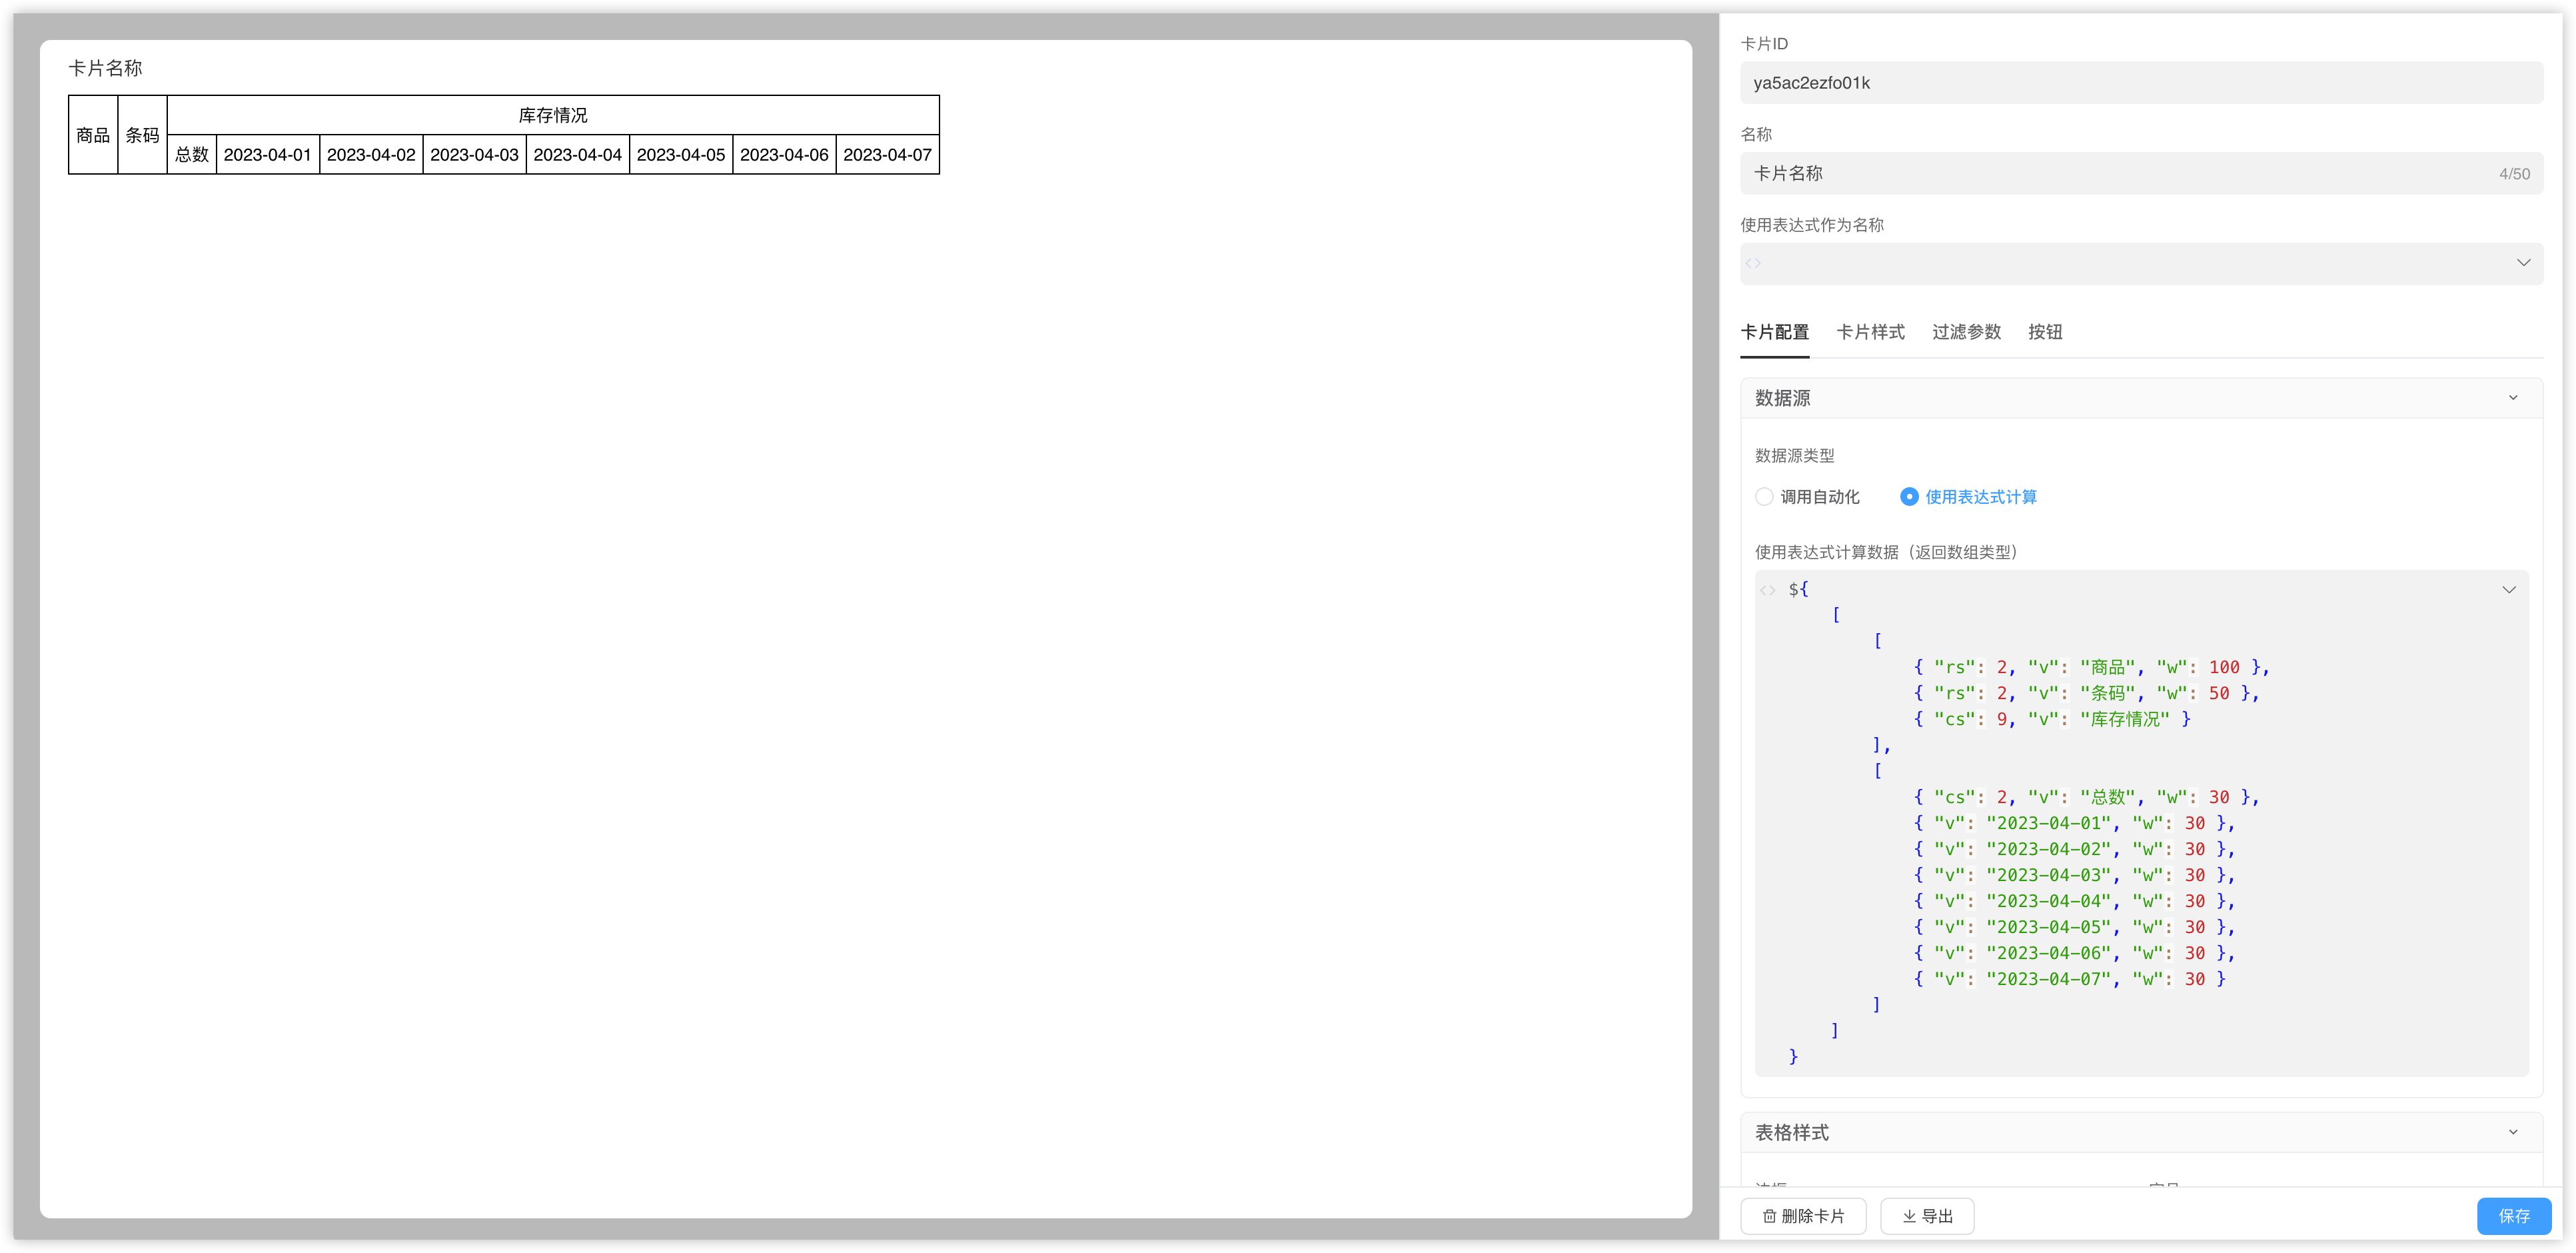
Task: Click the 商品 table header cell
Action: tap(93, 135)
